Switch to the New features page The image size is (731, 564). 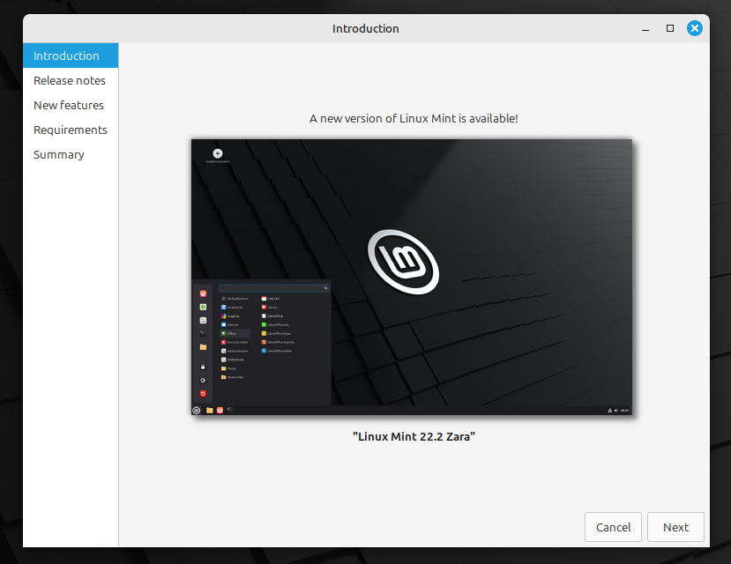(69, 105)
